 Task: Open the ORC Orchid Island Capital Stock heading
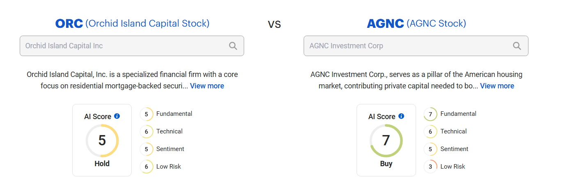coord(132,24)
